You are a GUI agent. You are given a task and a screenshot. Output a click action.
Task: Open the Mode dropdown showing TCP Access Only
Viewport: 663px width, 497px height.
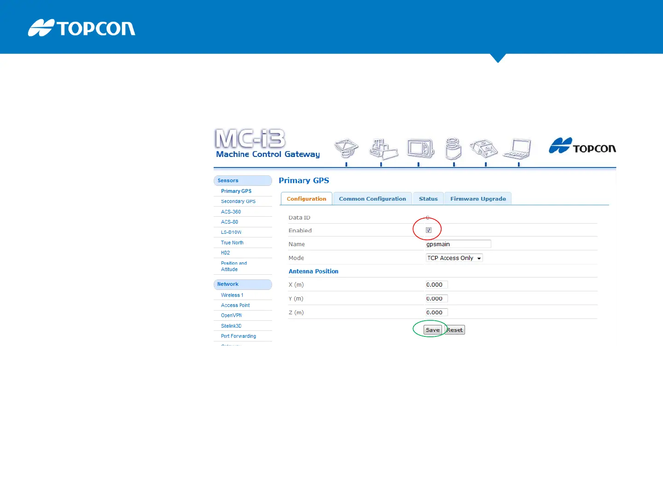(454, 258)
